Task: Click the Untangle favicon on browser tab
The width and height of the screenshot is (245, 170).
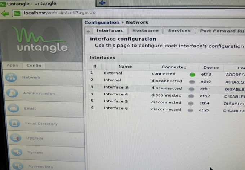Action: tap(3, 4)
